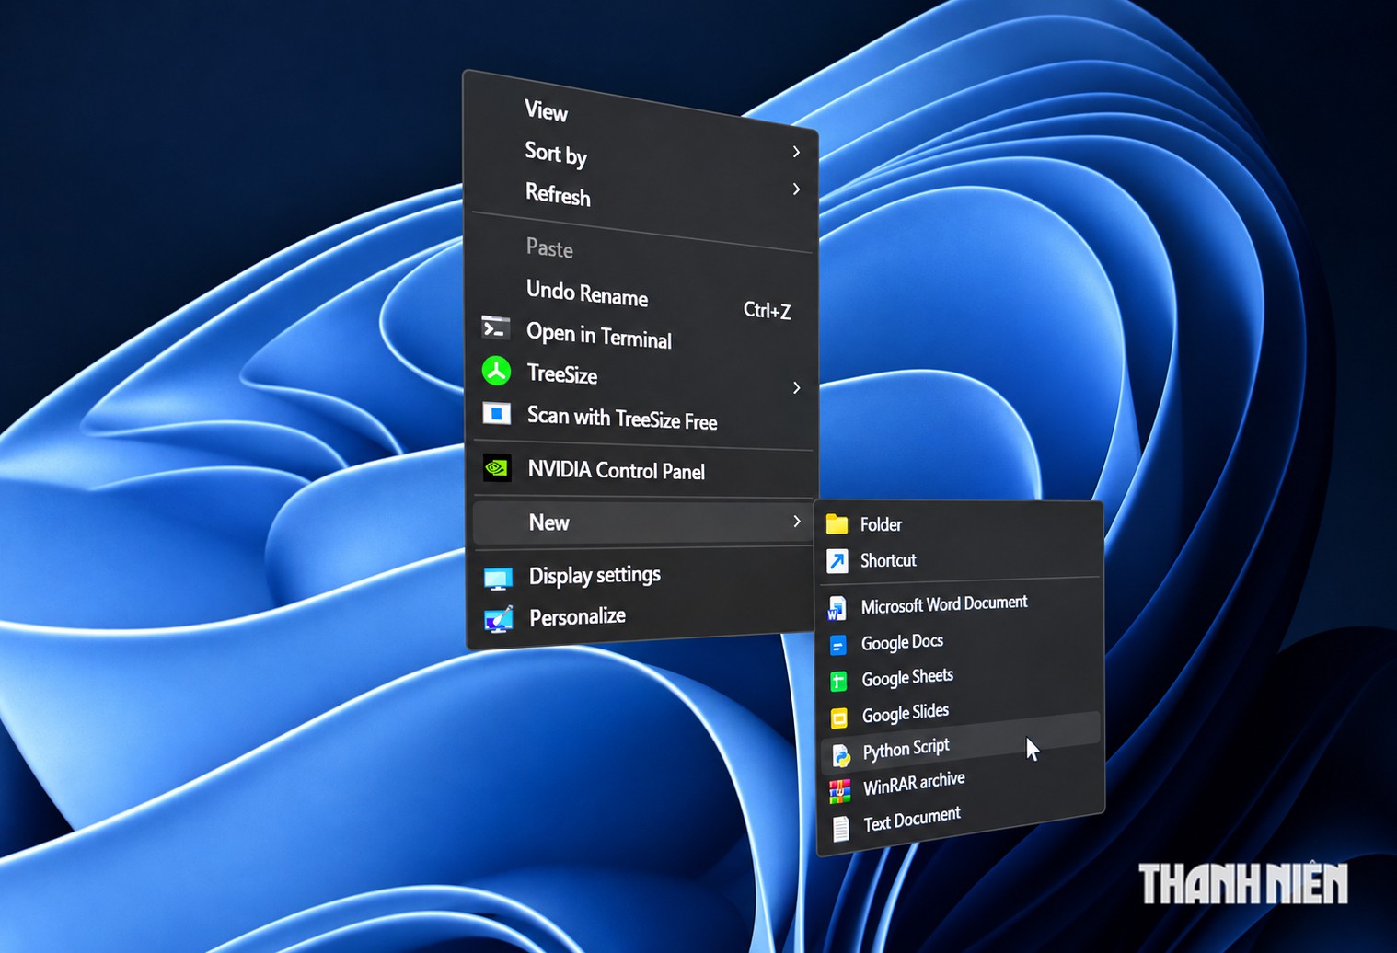The image size is (1397, 953).
Task: Expand the Sort by submenu chevron
Action: click(797, 152)
